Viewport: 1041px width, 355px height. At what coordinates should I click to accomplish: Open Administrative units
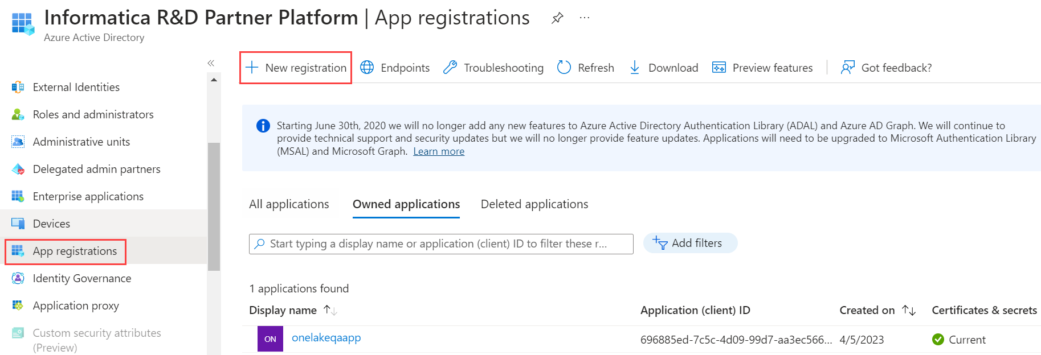point(81,142)
